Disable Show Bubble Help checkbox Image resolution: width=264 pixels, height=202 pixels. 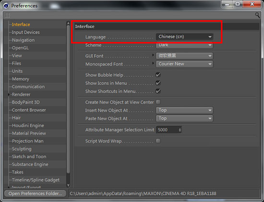click(158, 75)
